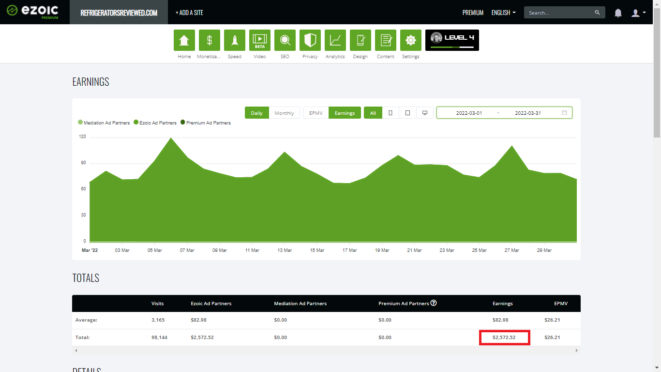Image resolution: width=661 pixels, height=372 pixels.
Task: Filter earnings by mobile device icon
Action: pyautogui.click(x=391, y=113)
